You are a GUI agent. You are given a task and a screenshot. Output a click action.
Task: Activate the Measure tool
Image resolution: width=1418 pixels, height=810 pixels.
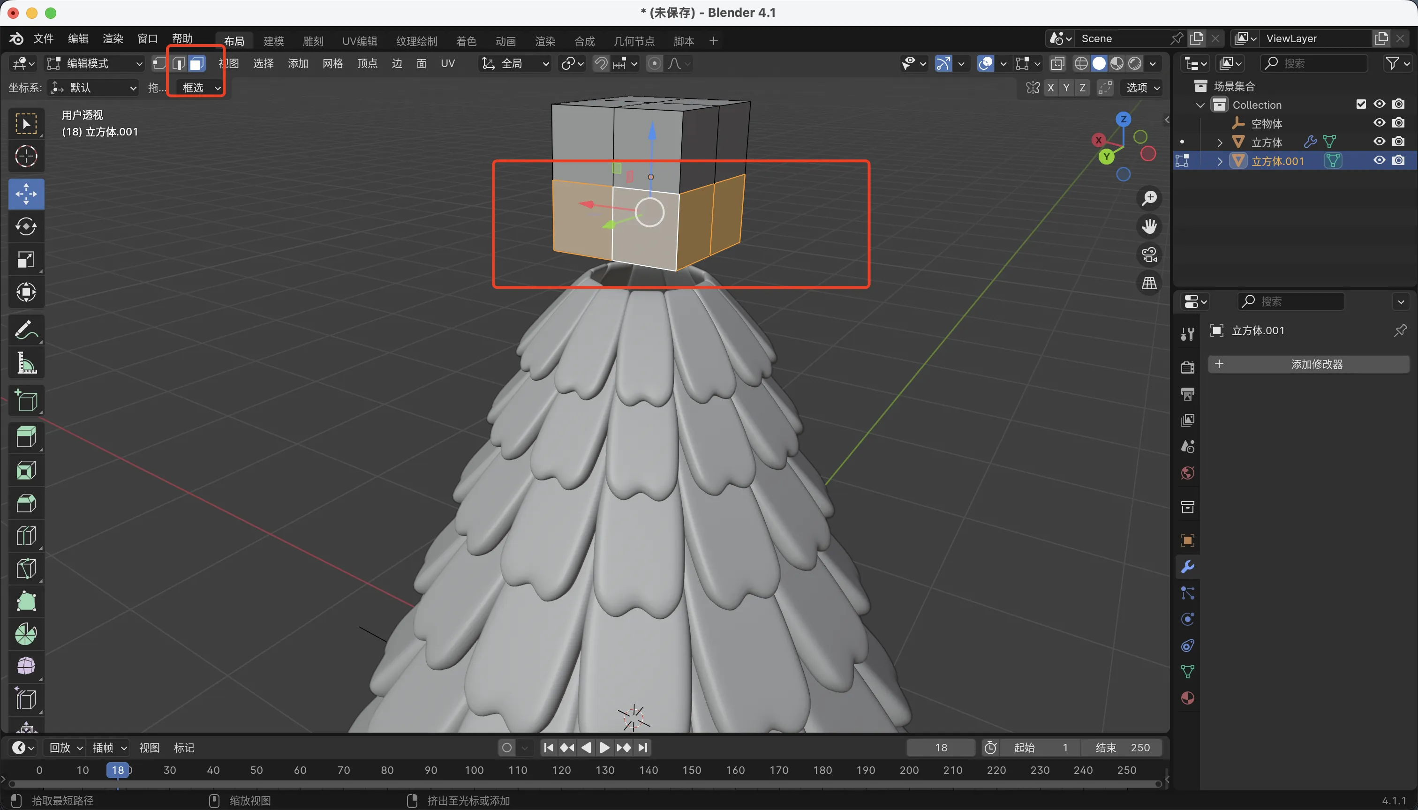pos(26,363)
